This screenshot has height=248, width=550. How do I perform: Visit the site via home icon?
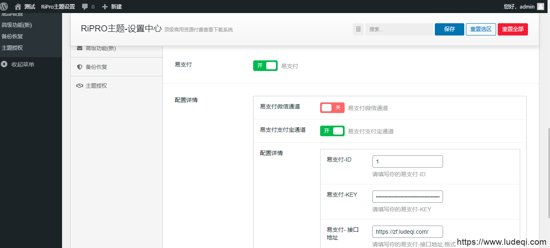pos(18,7)
